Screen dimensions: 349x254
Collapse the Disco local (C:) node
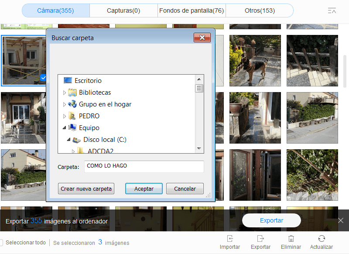[x=69, y=140]
